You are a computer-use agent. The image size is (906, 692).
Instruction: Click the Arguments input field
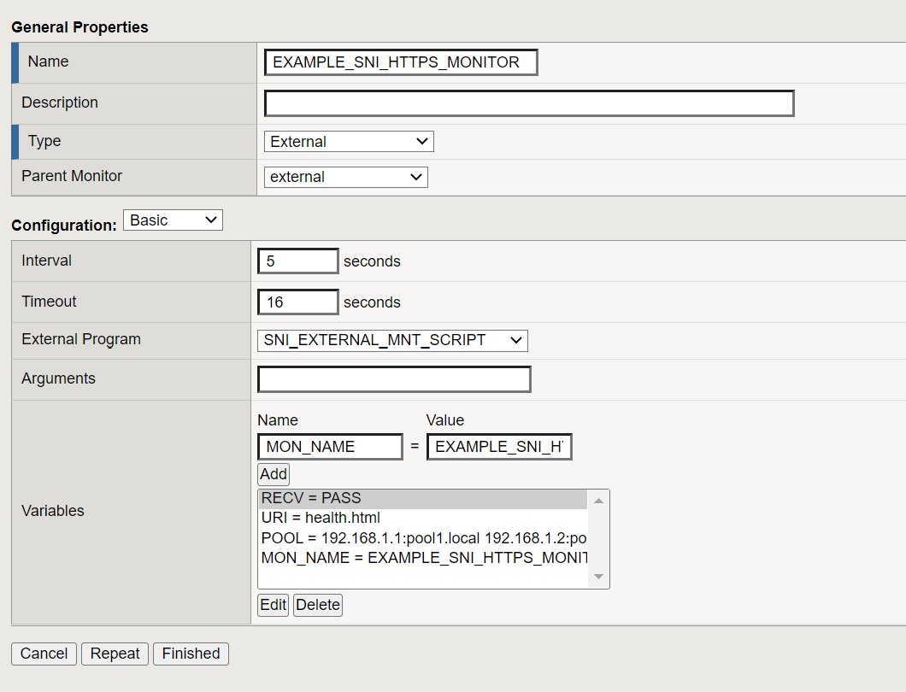point(393,378)
